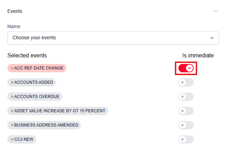This screenshot has width=226, height=146.
Task: Collapse the Events section
Action: click(216, 11)
